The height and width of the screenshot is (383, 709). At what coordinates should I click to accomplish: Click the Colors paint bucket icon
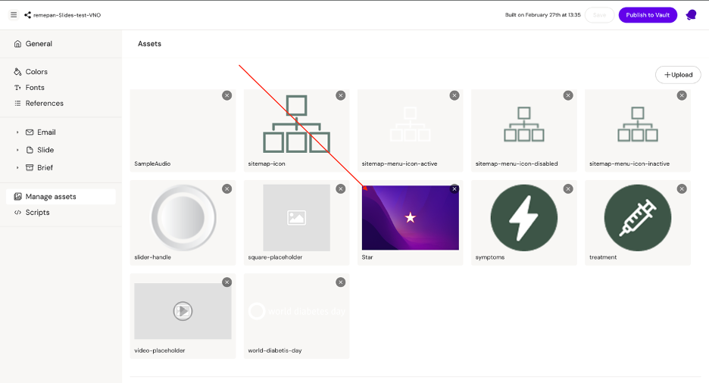17,72
